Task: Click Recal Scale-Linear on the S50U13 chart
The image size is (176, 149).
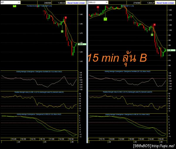Action: (x=165, y=3)
